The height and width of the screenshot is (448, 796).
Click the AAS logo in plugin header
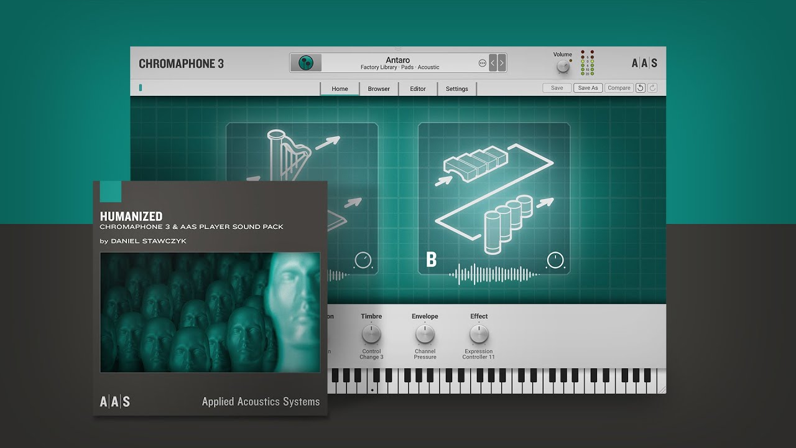644,63
